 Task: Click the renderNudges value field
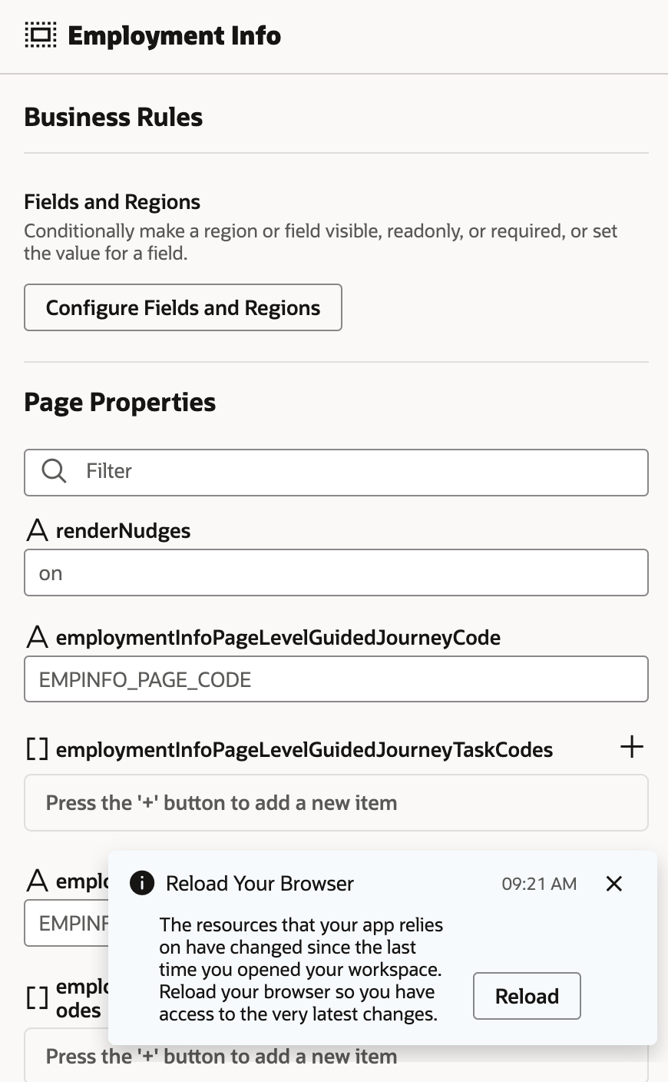coord(336,573)
